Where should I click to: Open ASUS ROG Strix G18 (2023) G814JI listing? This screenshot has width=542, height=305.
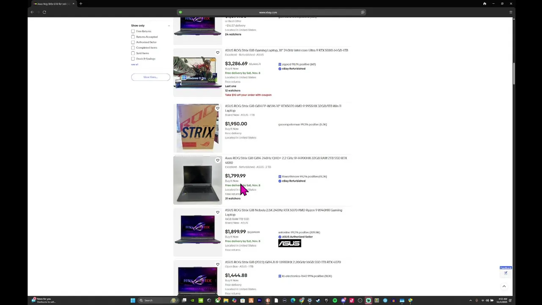pyautogui.click(x=283, y=262)
